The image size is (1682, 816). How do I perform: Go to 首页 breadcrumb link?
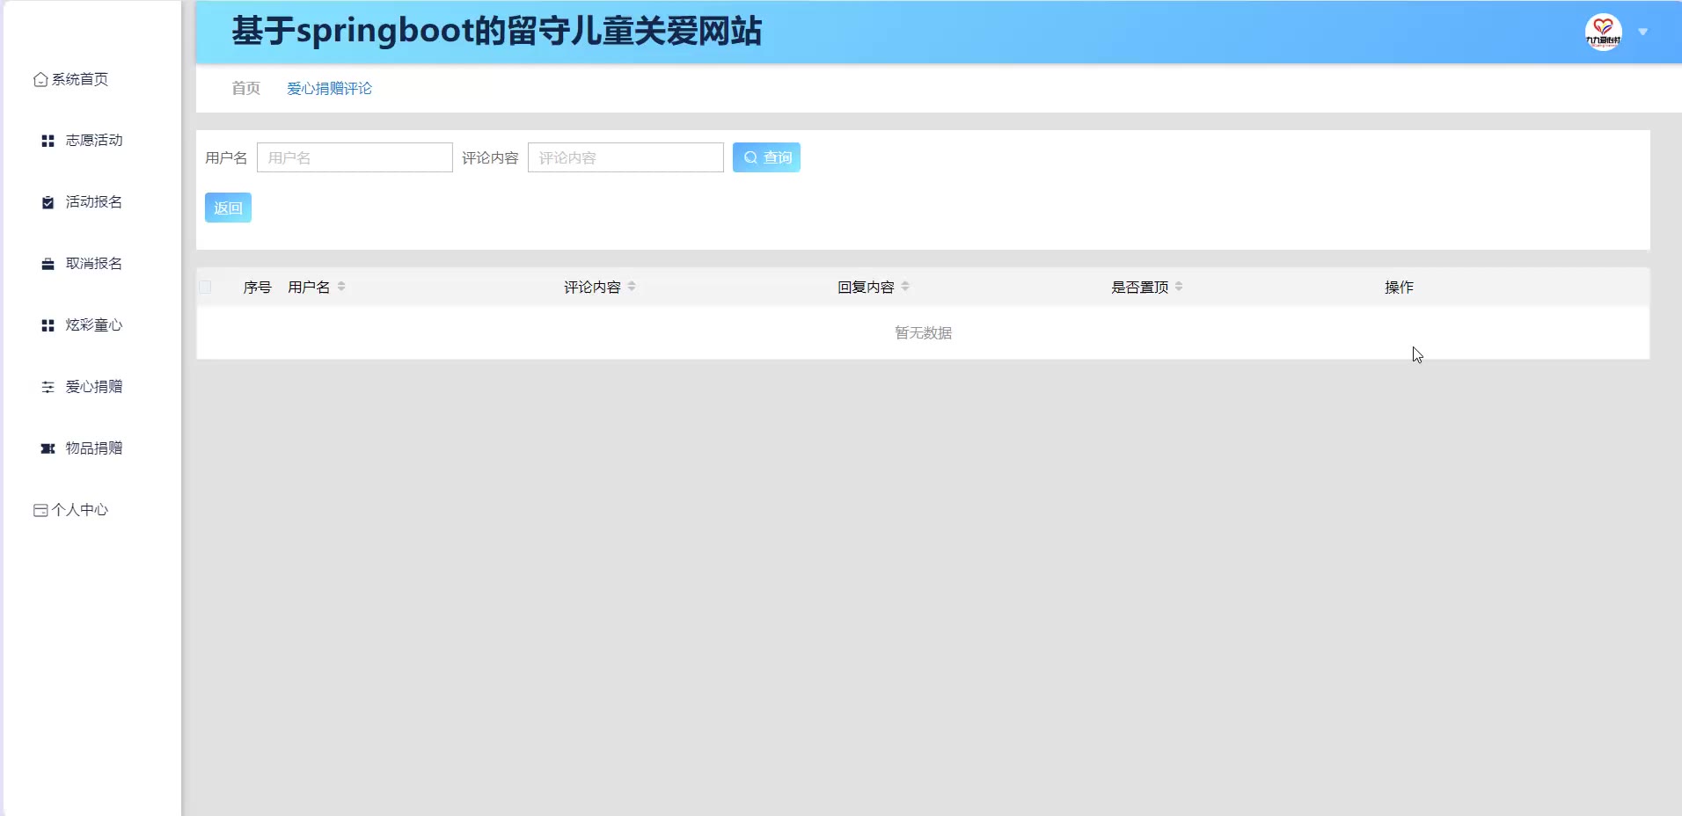coord(245,88)
